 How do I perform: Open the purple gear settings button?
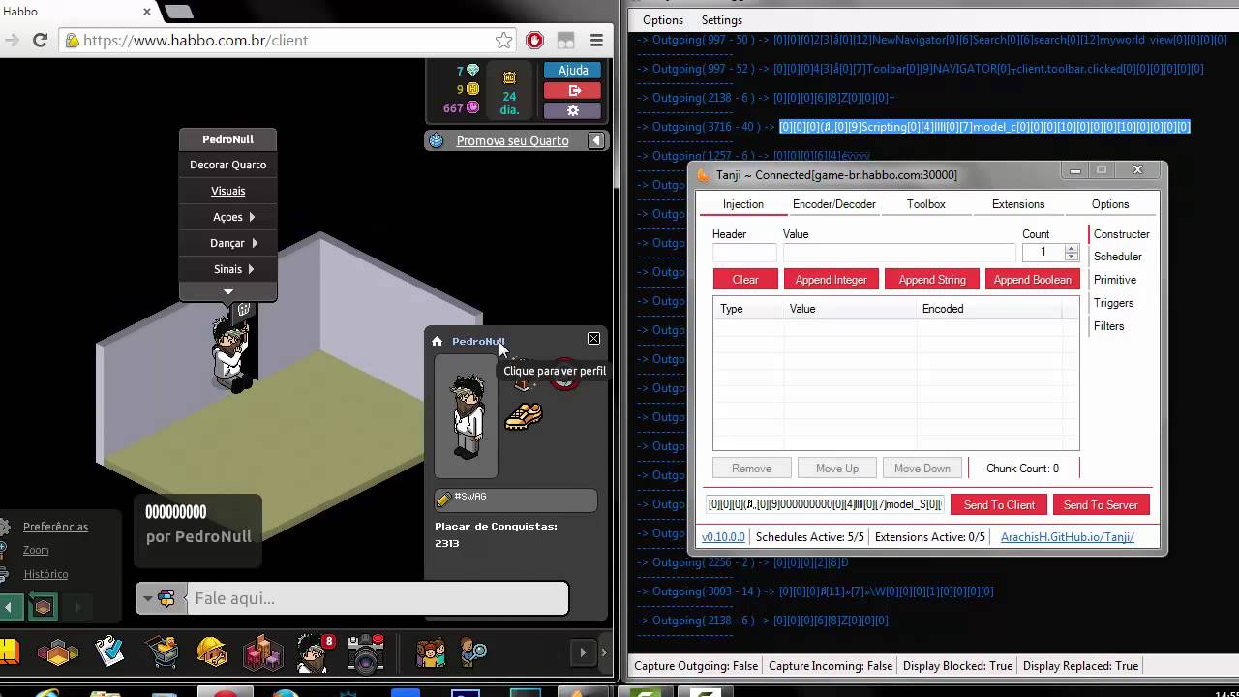(572, 110)
